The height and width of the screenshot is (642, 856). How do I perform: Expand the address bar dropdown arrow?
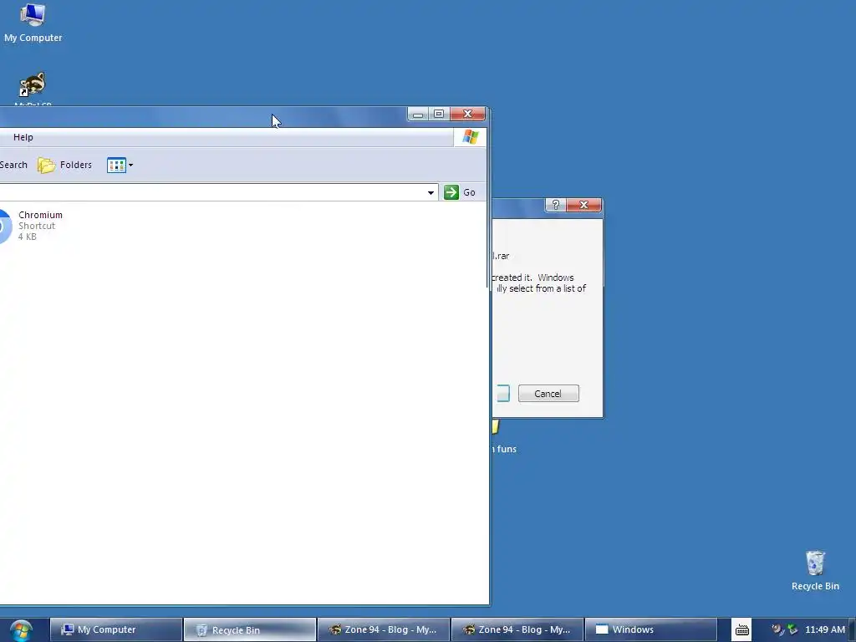point(431,192)
